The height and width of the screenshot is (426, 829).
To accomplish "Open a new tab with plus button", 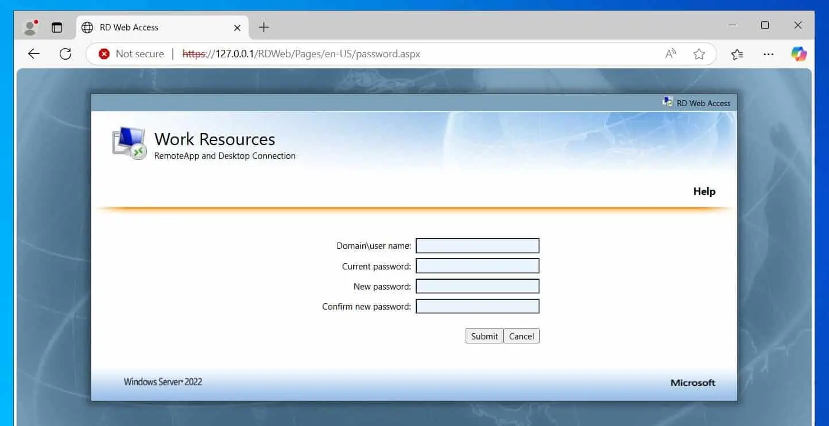I will [264, 27].
